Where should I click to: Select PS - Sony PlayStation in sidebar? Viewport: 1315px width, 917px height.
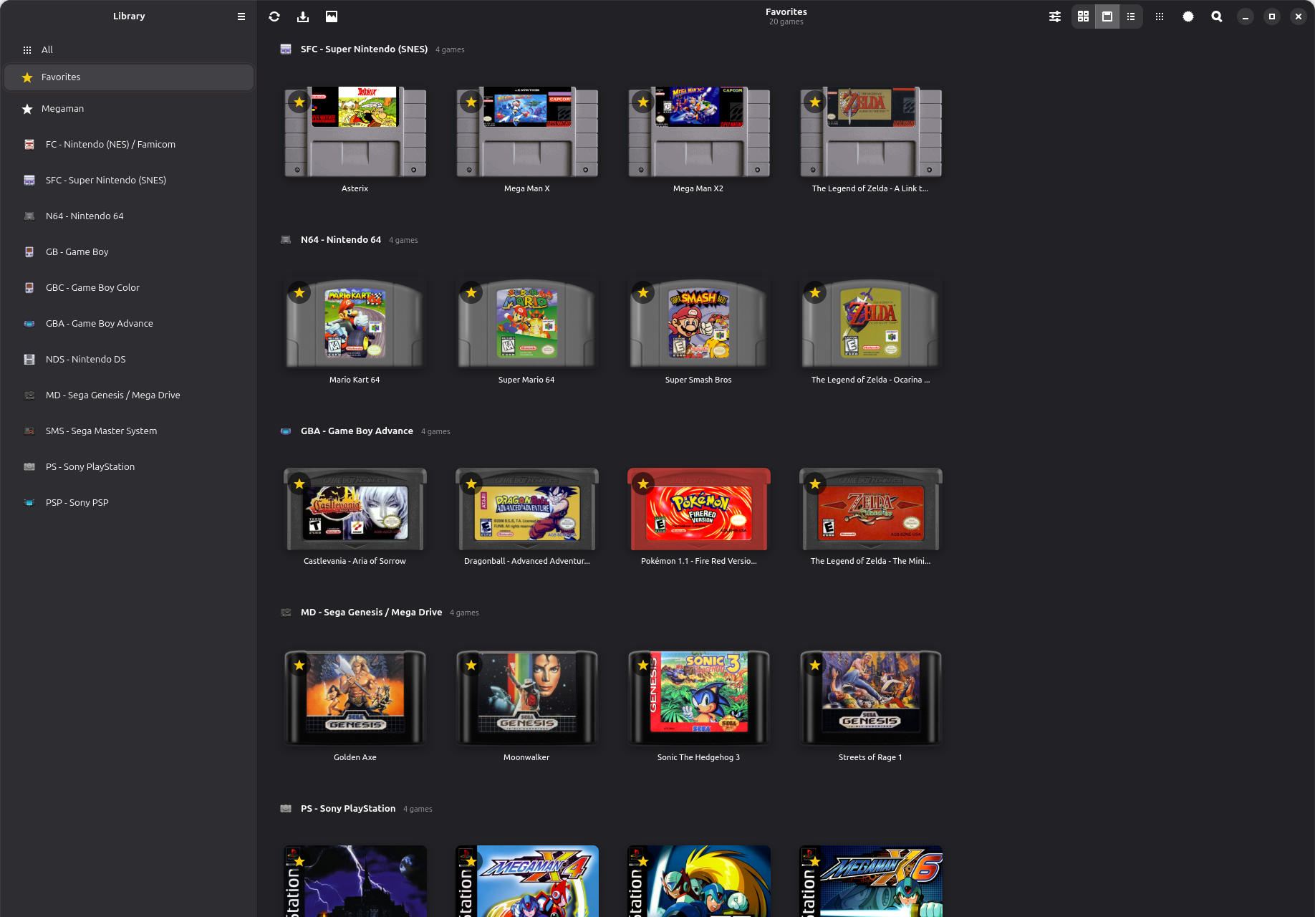click(129, 467)
